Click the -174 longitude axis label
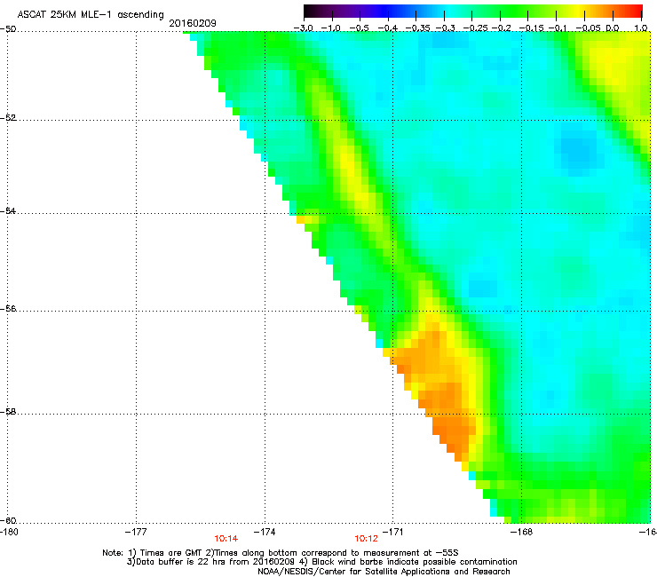 click(265, 532)
